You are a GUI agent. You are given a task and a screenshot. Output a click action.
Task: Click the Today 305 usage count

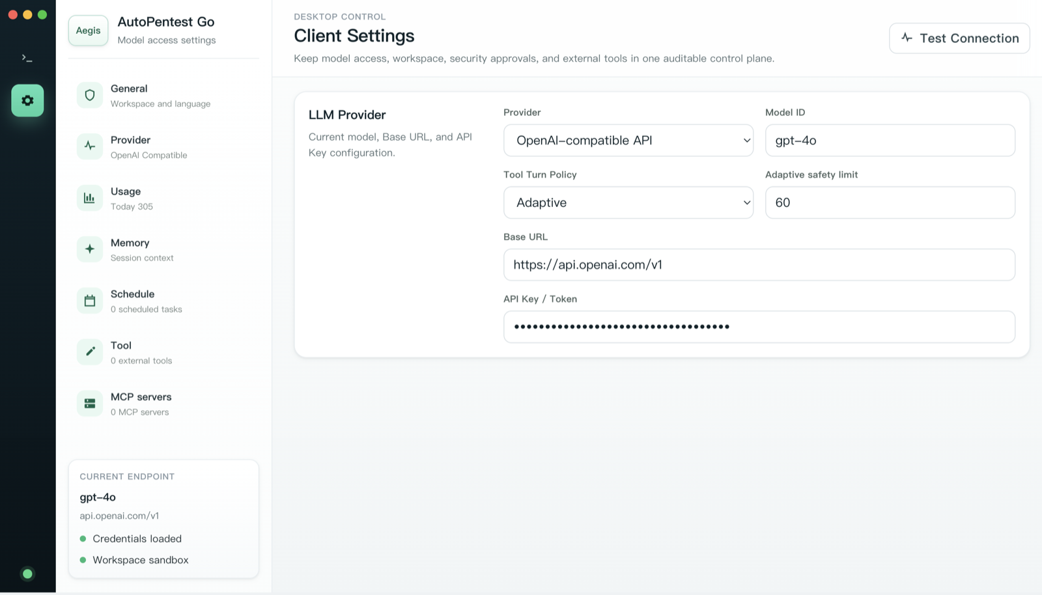(132, 206)
